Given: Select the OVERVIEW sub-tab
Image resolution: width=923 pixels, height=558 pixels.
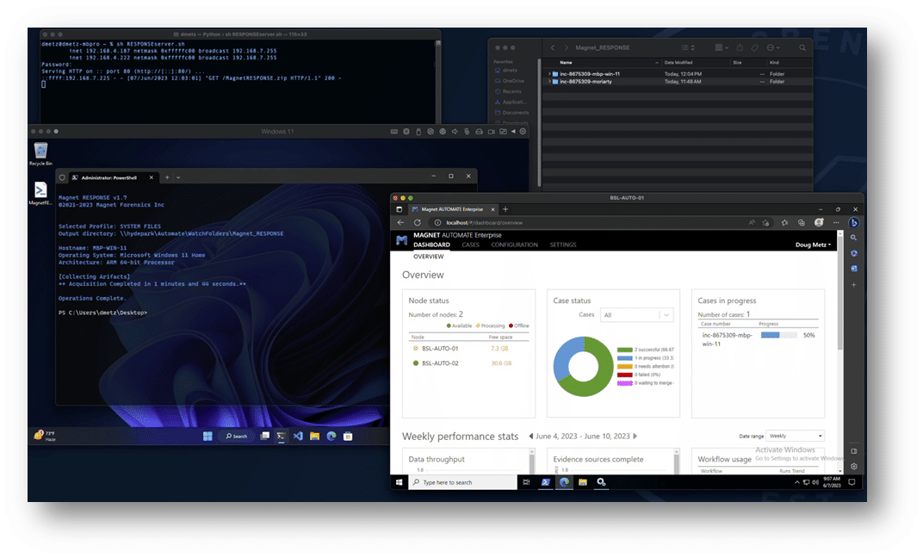Looking at the screenshot, I should coord(429,257).
